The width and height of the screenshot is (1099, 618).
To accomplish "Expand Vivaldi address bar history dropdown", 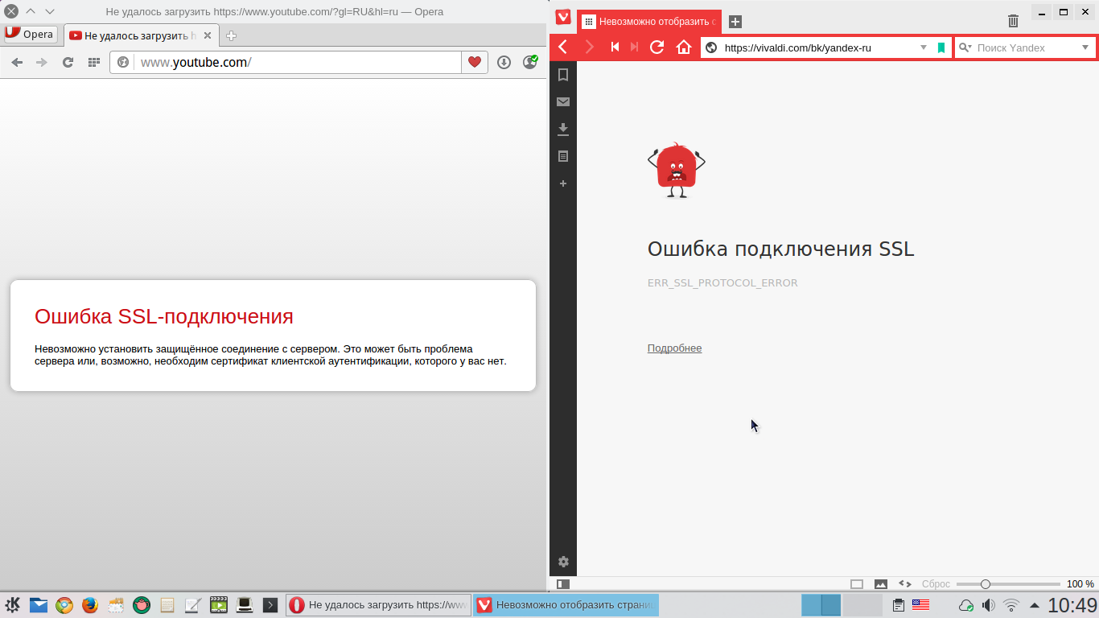I will (x=924, y=47).
